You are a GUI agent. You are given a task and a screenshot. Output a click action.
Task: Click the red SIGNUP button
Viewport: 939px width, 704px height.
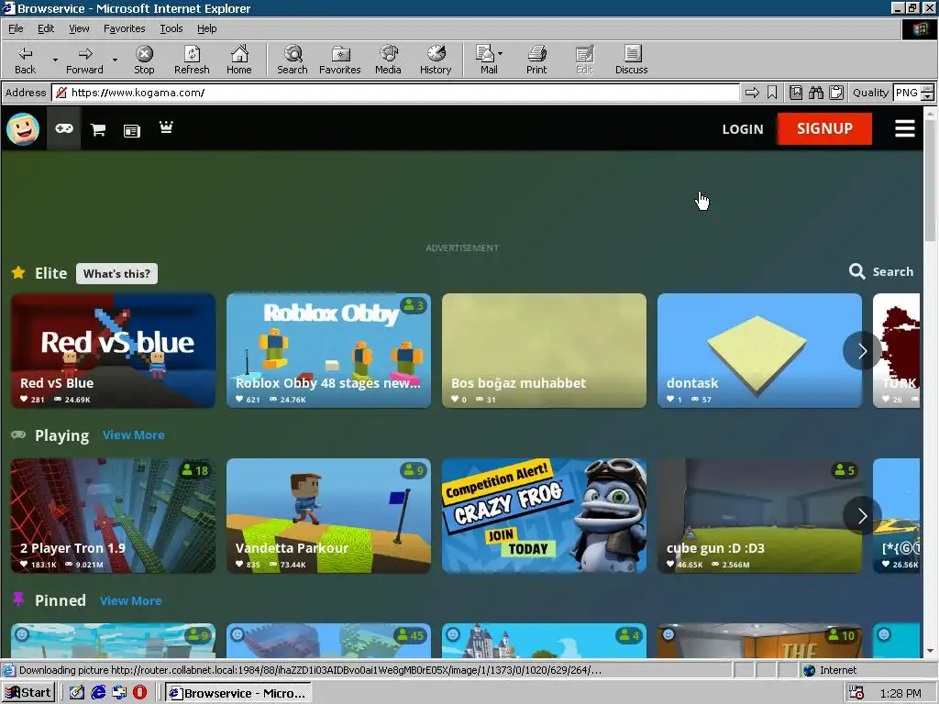click(824, 128)
